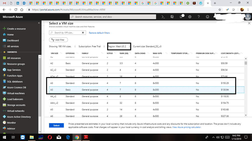
Task: Click Restore default filters link
Action: [x=99, y=33]
